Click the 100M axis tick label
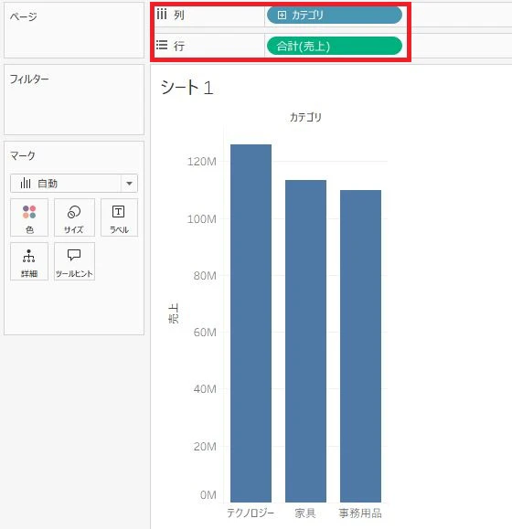This screenshot has width=512, height=529. [x=202, y=219]
